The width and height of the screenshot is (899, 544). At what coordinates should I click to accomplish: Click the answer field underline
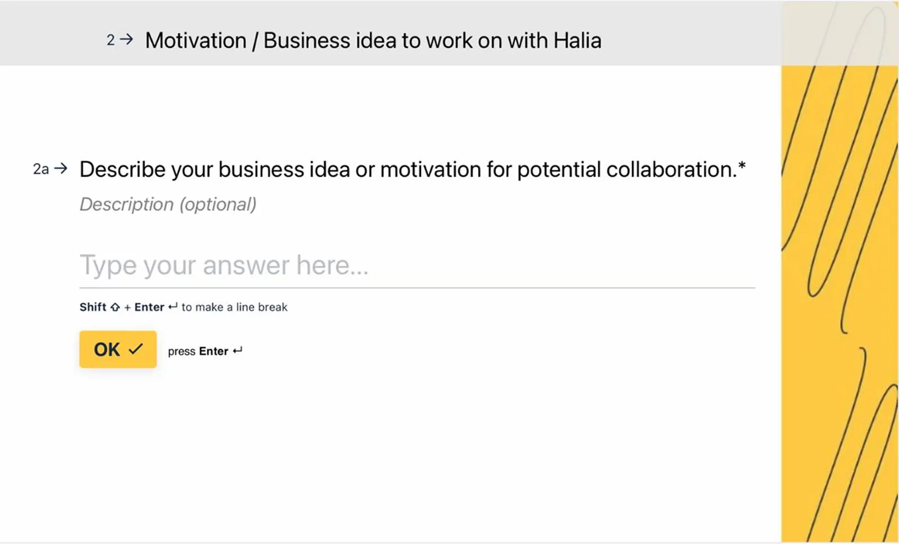(416, 287)
